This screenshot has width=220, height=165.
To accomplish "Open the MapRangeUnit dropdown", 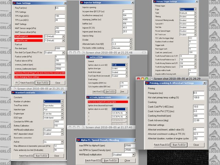I will pos(63,36).
